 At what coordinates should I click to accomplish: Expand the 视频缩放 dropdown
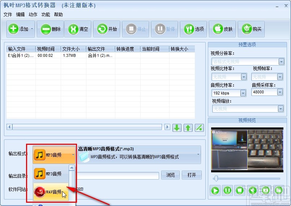[x=281, y=109]
